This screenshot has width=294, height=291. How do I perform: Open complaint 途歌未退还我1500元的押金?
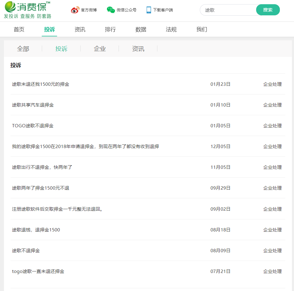[41, 84]
